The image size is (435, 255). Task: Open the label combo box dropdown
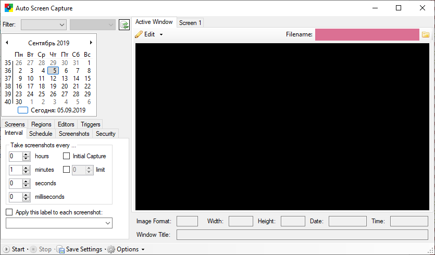coord(108,223)
